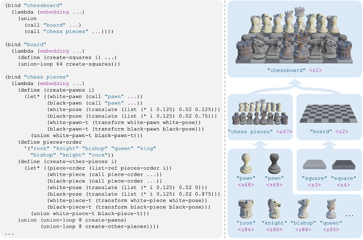Open the full chessboard render image
The width and height of the screenshot is (363, 240).
294,35
